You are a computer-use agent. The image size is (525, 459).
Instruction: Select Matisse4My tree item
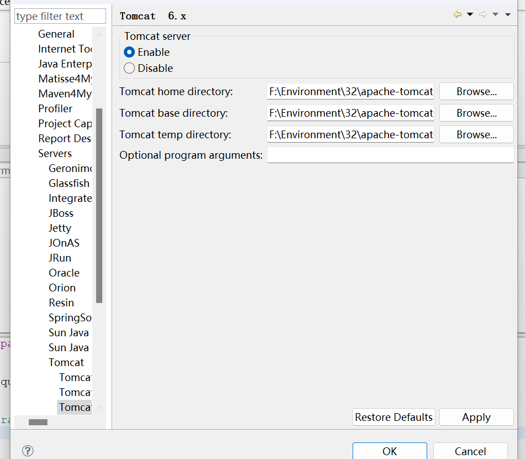[x=65, y=79]
